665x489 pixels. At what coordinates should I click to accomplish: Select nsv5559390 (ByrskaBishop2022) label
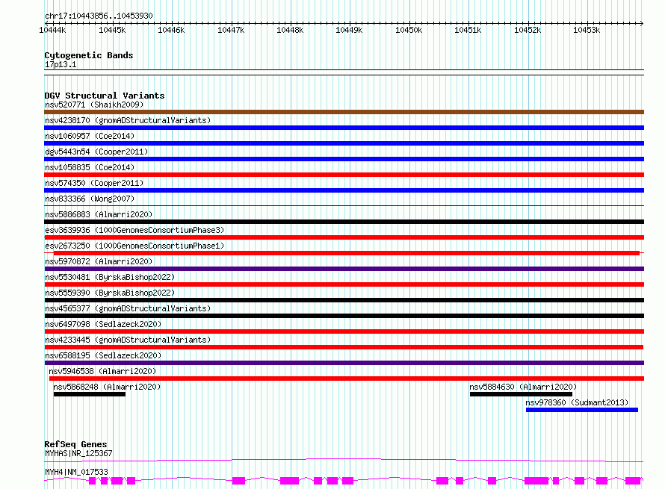point(110,293)
